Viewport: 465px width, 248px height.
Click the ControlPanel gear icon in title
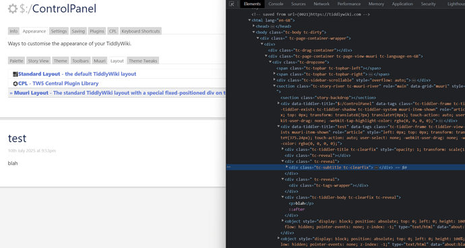click(x=13, y=9)
